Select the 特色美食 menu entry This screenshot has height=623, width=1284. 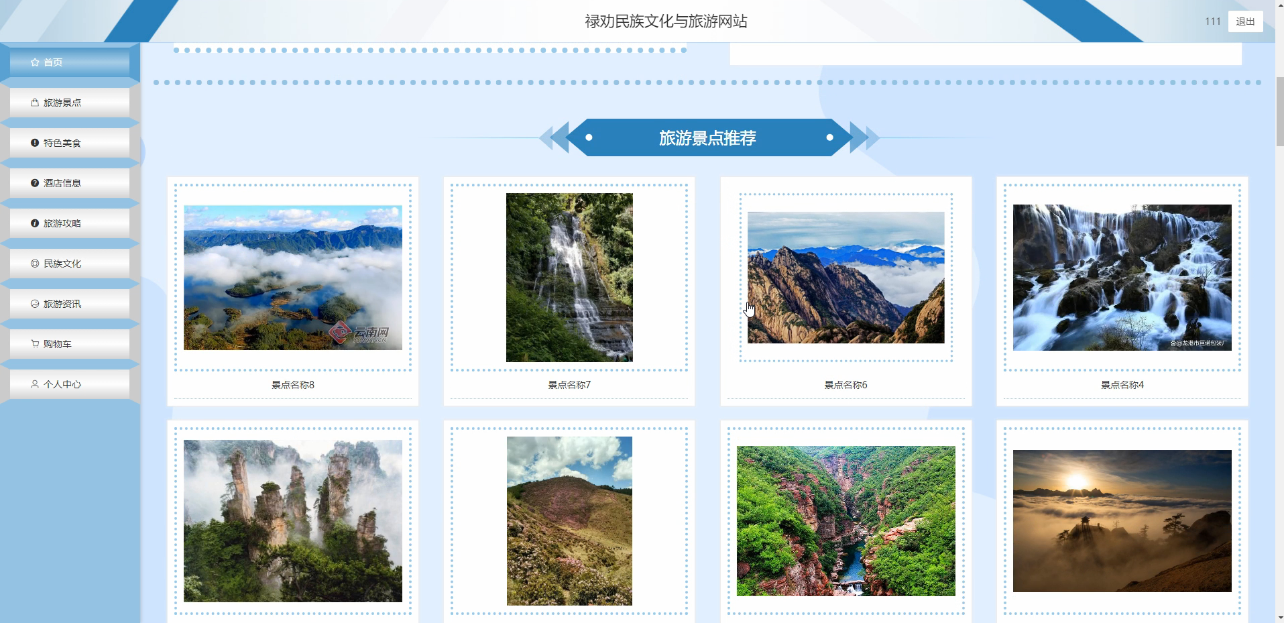click(x=70, y=143)
